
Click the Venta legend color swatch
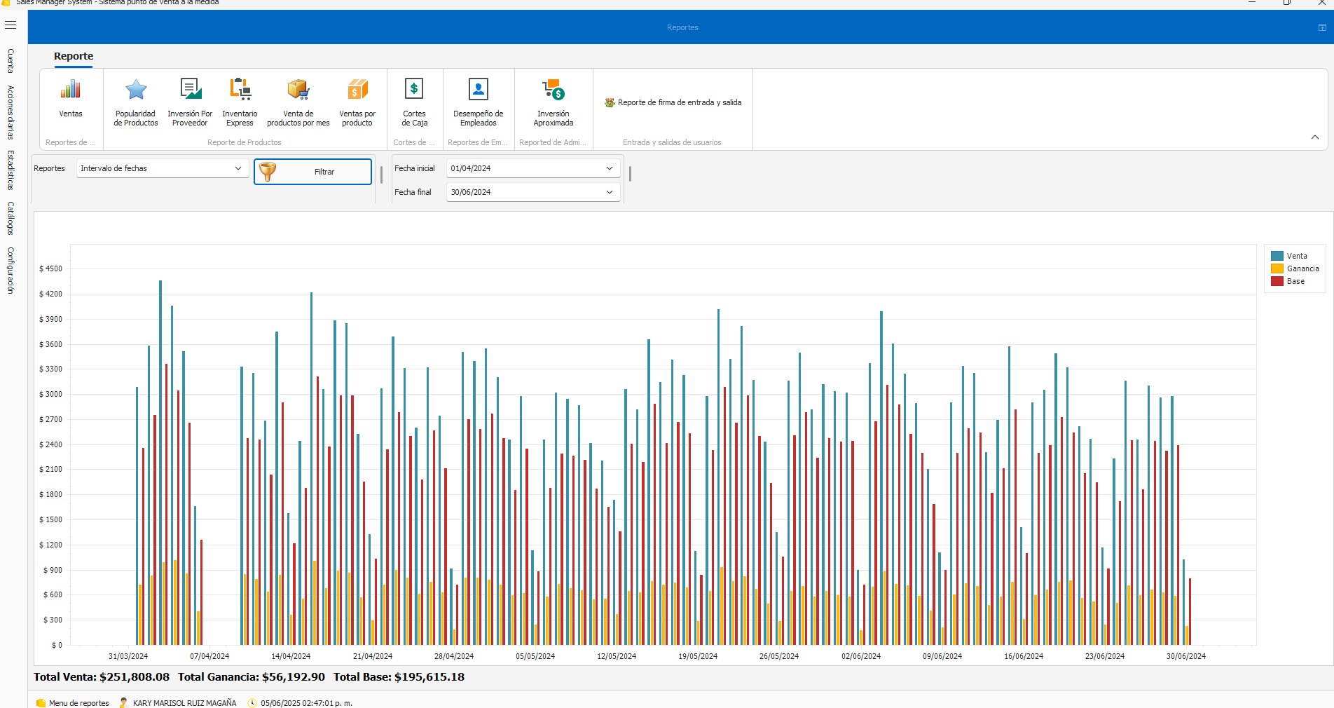tap(1277, 256)
